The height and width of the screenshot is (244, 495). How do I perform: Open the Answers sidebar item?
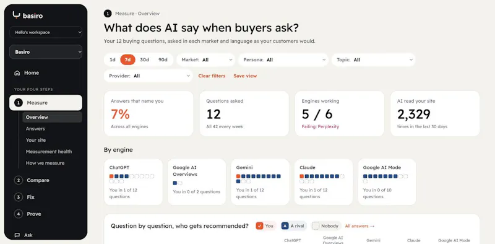[x=35, y=129]
